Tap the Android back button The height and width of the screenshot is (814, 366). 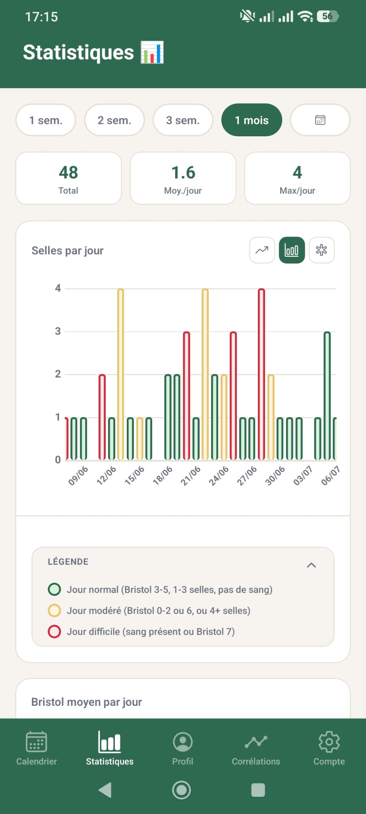pos(105,790)
